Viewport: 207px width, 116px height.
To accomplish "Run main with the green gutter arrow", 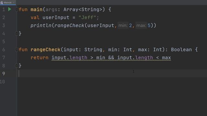I will 10,9.
